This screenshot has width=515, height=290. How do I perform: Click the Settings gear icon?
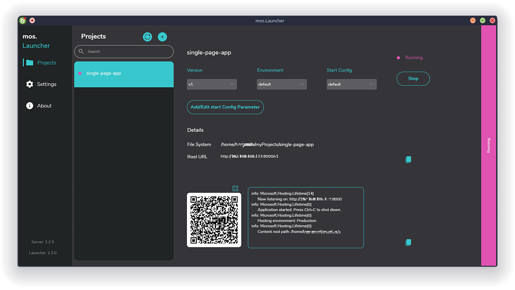tap(29, 84)
